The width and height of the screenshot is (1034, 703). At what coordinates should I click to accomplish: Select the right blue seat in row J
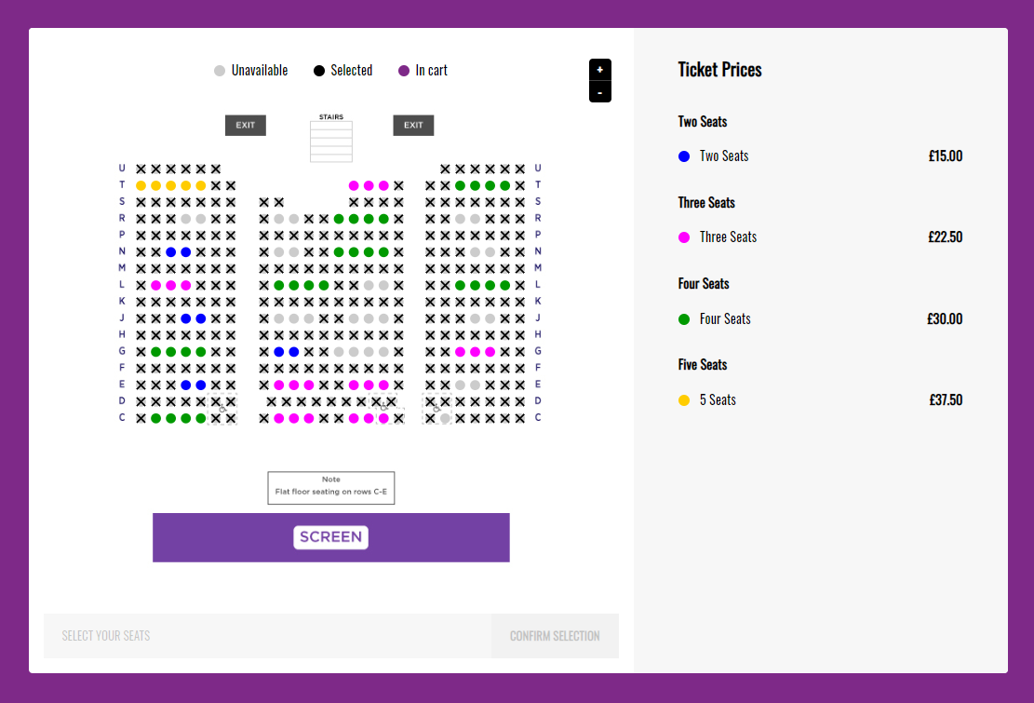[x=201, y=318]
